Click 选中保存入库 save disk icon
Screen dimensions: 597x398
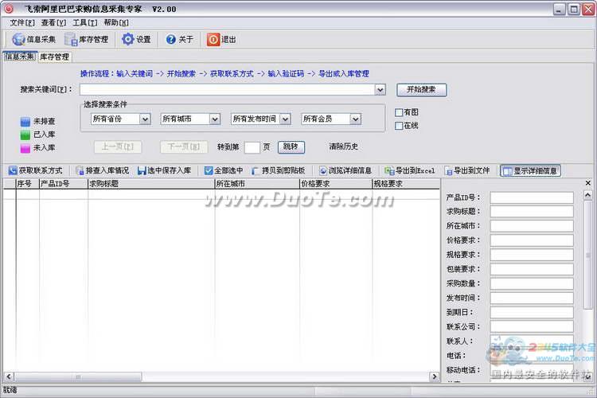[x=142, y=170]
